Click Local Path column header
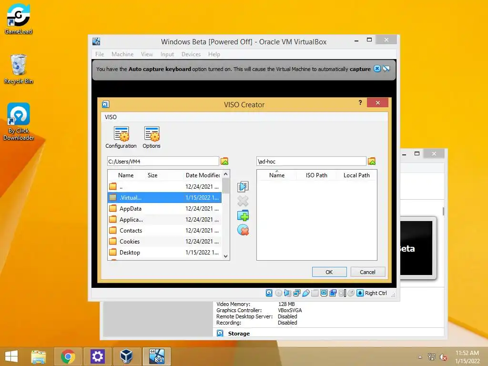 (x=356, y=175)
